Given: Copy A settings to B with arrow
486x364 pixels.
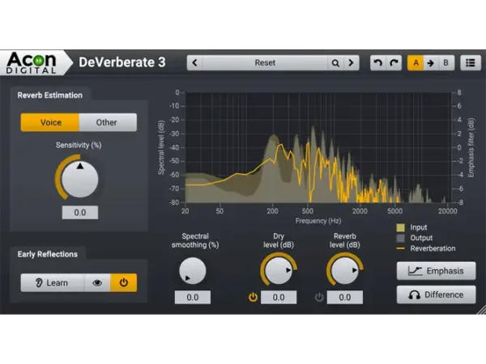Looking at the screenshot, I should pyautogui.click(x=431, y=63).
